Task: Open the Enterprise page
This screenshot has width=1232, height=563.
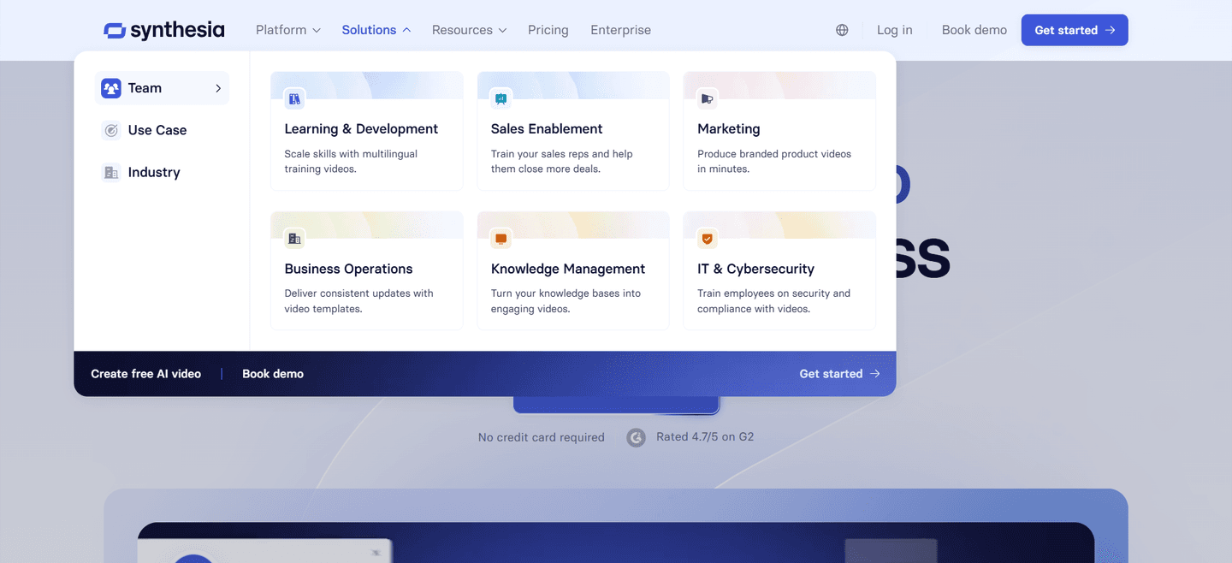Action: pyautogui.click(x=621, y=30)
